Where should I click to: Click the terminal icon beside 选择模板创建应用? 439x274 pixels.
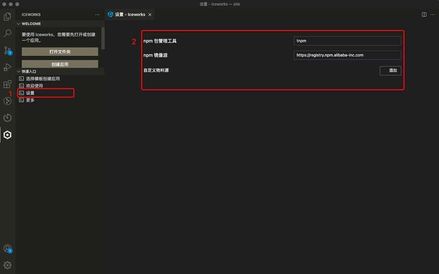(x=21, y=79)
